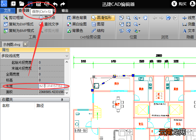Screen dimensions: 196x140
Task: Click the 剪切框架 tool
Action: click(13, 18)
